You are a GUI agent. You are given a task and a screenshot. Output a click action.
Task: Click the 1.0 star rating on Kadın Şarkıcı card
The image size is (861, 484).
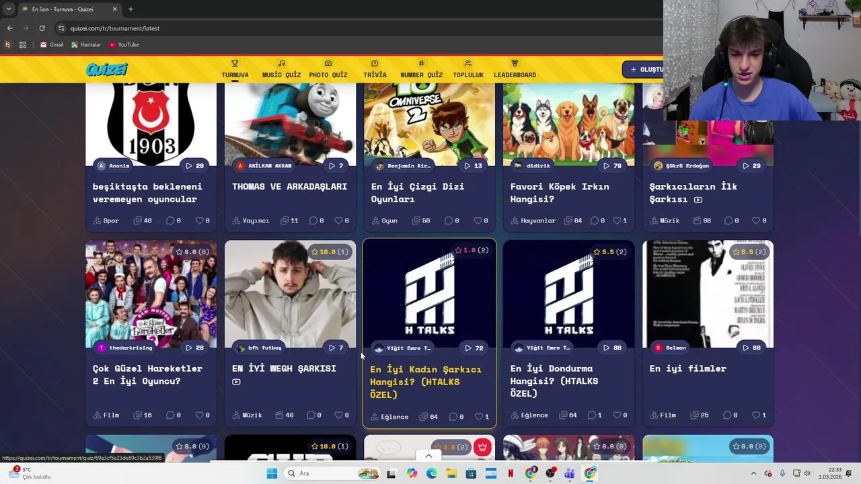pos(472,250)
